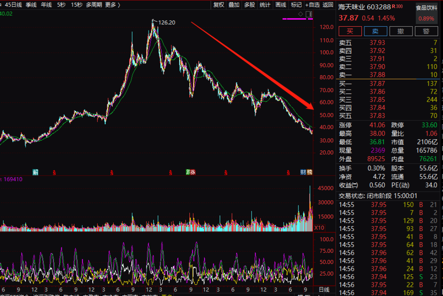Click the current price 37.87
The width and height of the screenshot is (443, 296).
click(x=348, y=18)
